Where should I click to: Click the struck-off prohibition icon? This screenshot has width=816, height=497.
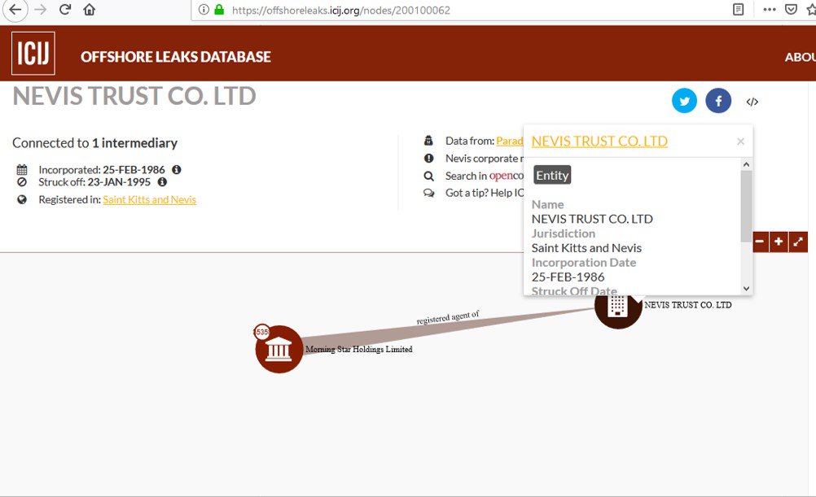(22, 182)
